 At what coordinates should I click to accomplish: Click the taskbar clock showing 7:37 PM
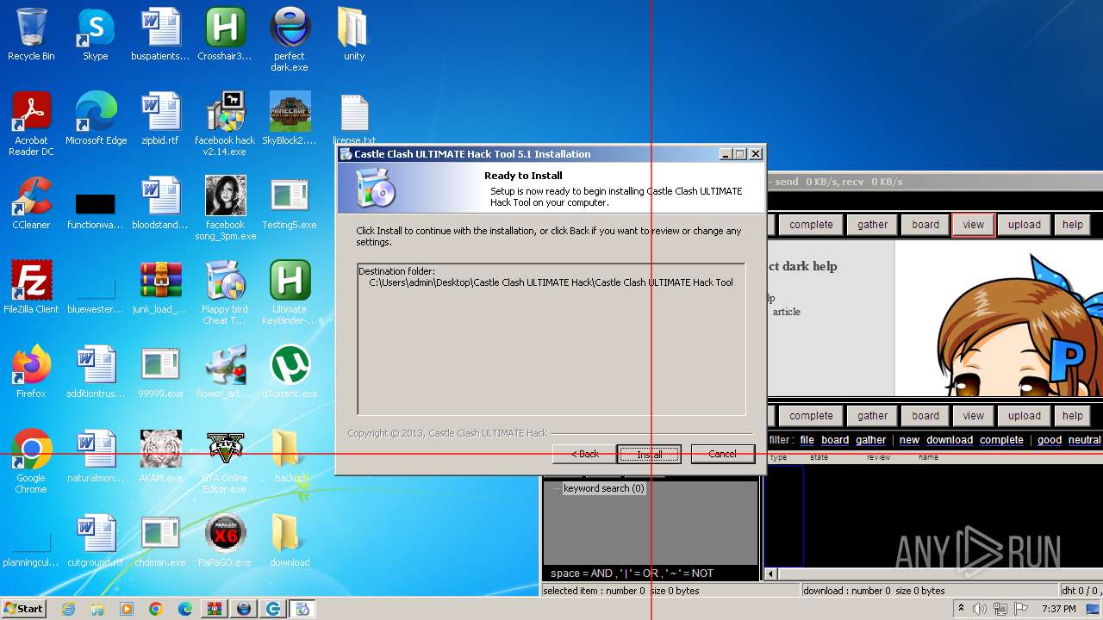tap(1058, 609)
